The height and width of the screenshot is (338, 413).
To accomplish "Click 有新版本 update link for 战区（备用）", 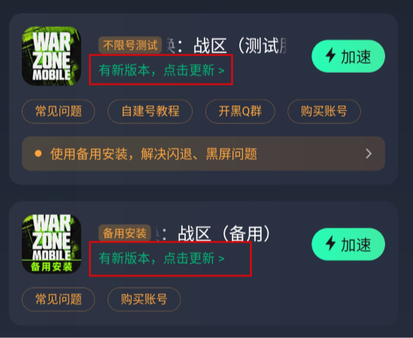I will 162,258.
